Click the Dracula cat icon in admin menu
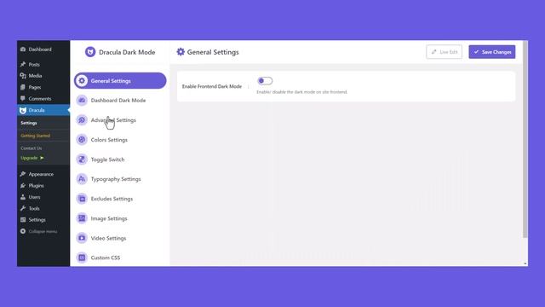 (23, 110)
